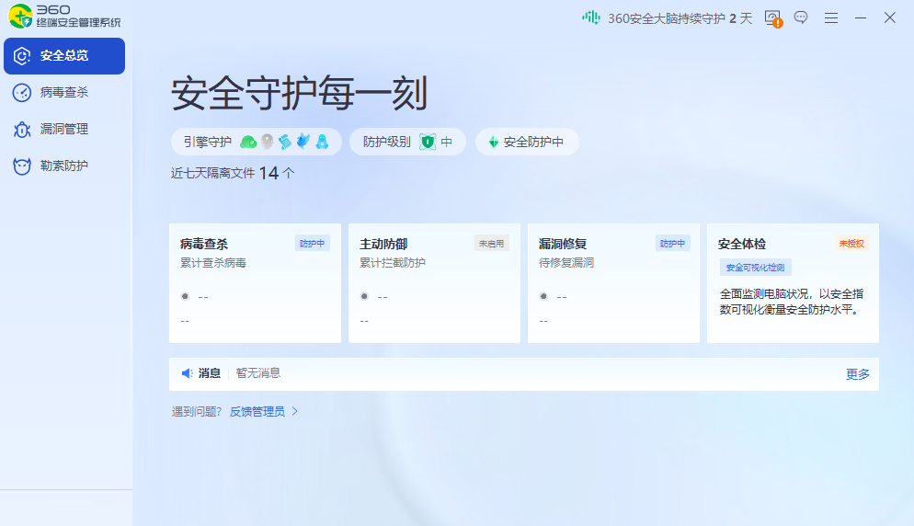Open the hamburger main menu
This screenshot has height=526, width=914.
[831, 17]
